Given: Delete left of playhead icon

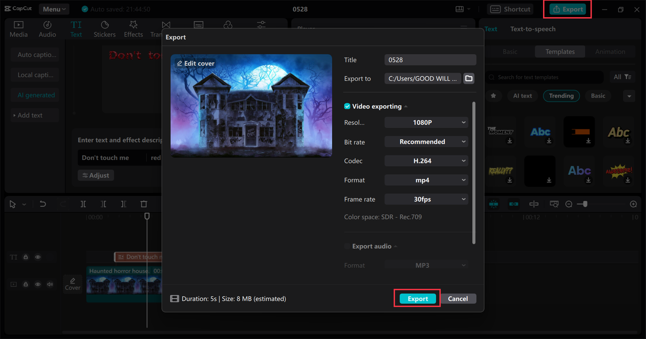Looking at the screenshot, I should click(103, 204).
